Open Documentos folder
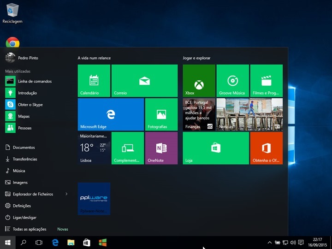 coord(20,148)
